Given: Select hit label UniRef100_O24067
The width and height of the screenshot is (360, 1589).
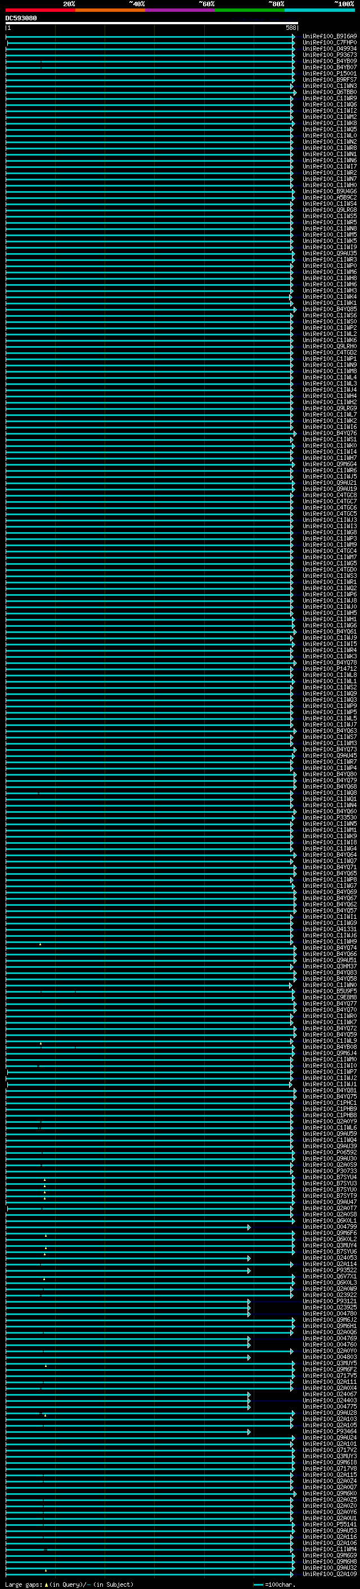Looking at the screenshot, I should pyautogui.click(x=330, y=1393).
